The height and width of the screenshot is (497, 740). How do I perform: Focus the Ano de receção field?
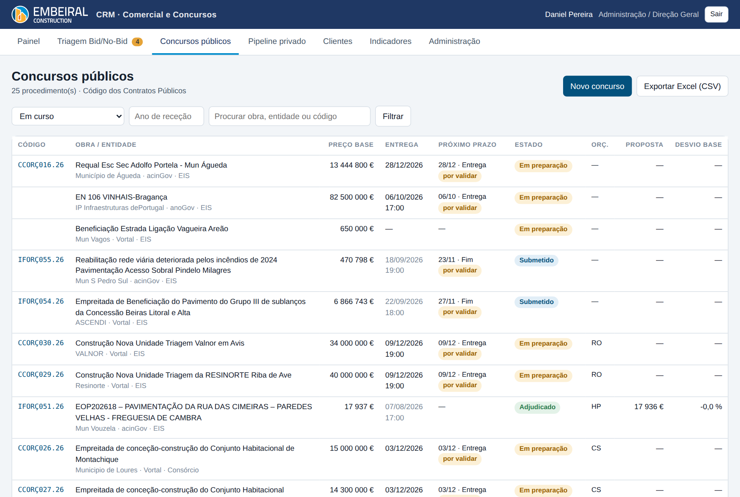click(166, 116)
